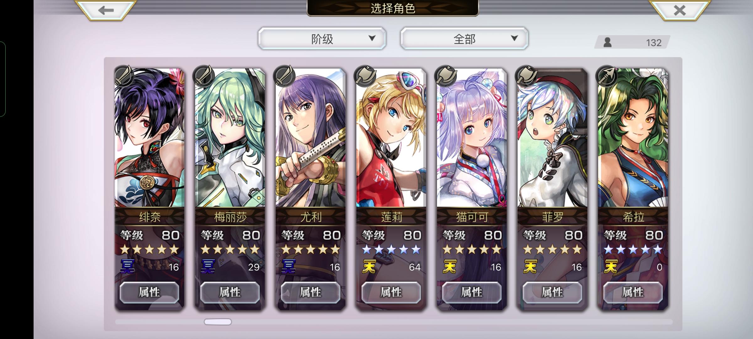Screen dimensions: 753x339
Task: Click the 冥 element symbol on 尤利's card
Action: [x=288, y=267]
